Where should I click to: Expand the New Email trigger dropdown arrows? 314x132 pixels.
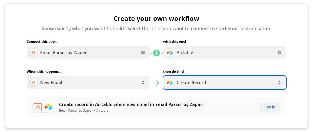click(143, 82)
